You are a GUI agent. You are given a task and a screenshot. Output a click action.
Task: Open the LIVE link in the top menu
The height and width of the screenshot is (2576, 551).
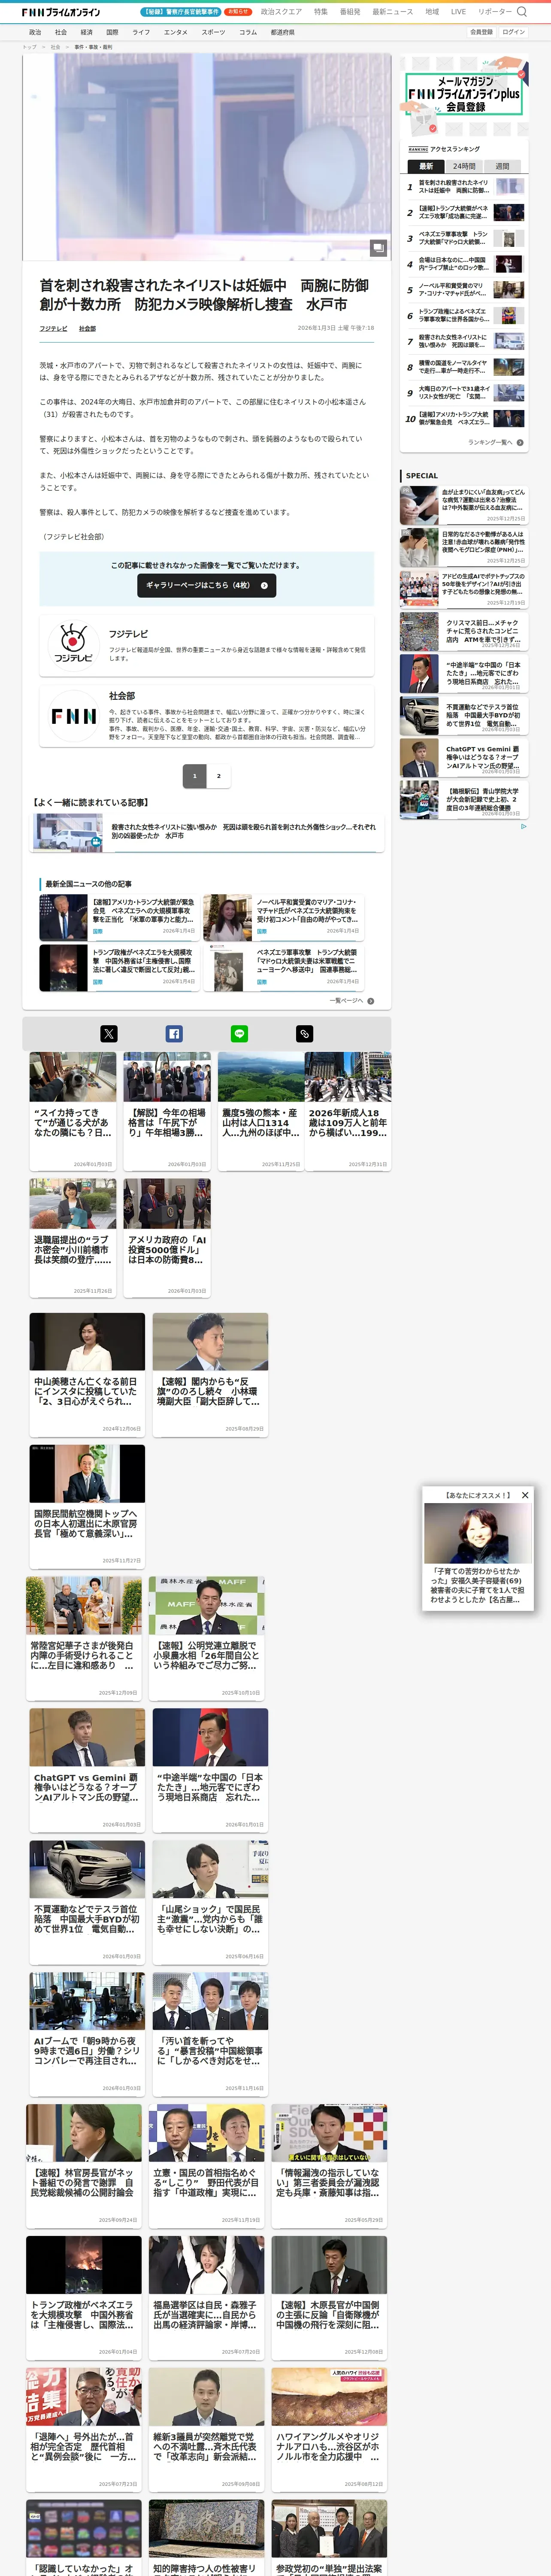point(458,12)
